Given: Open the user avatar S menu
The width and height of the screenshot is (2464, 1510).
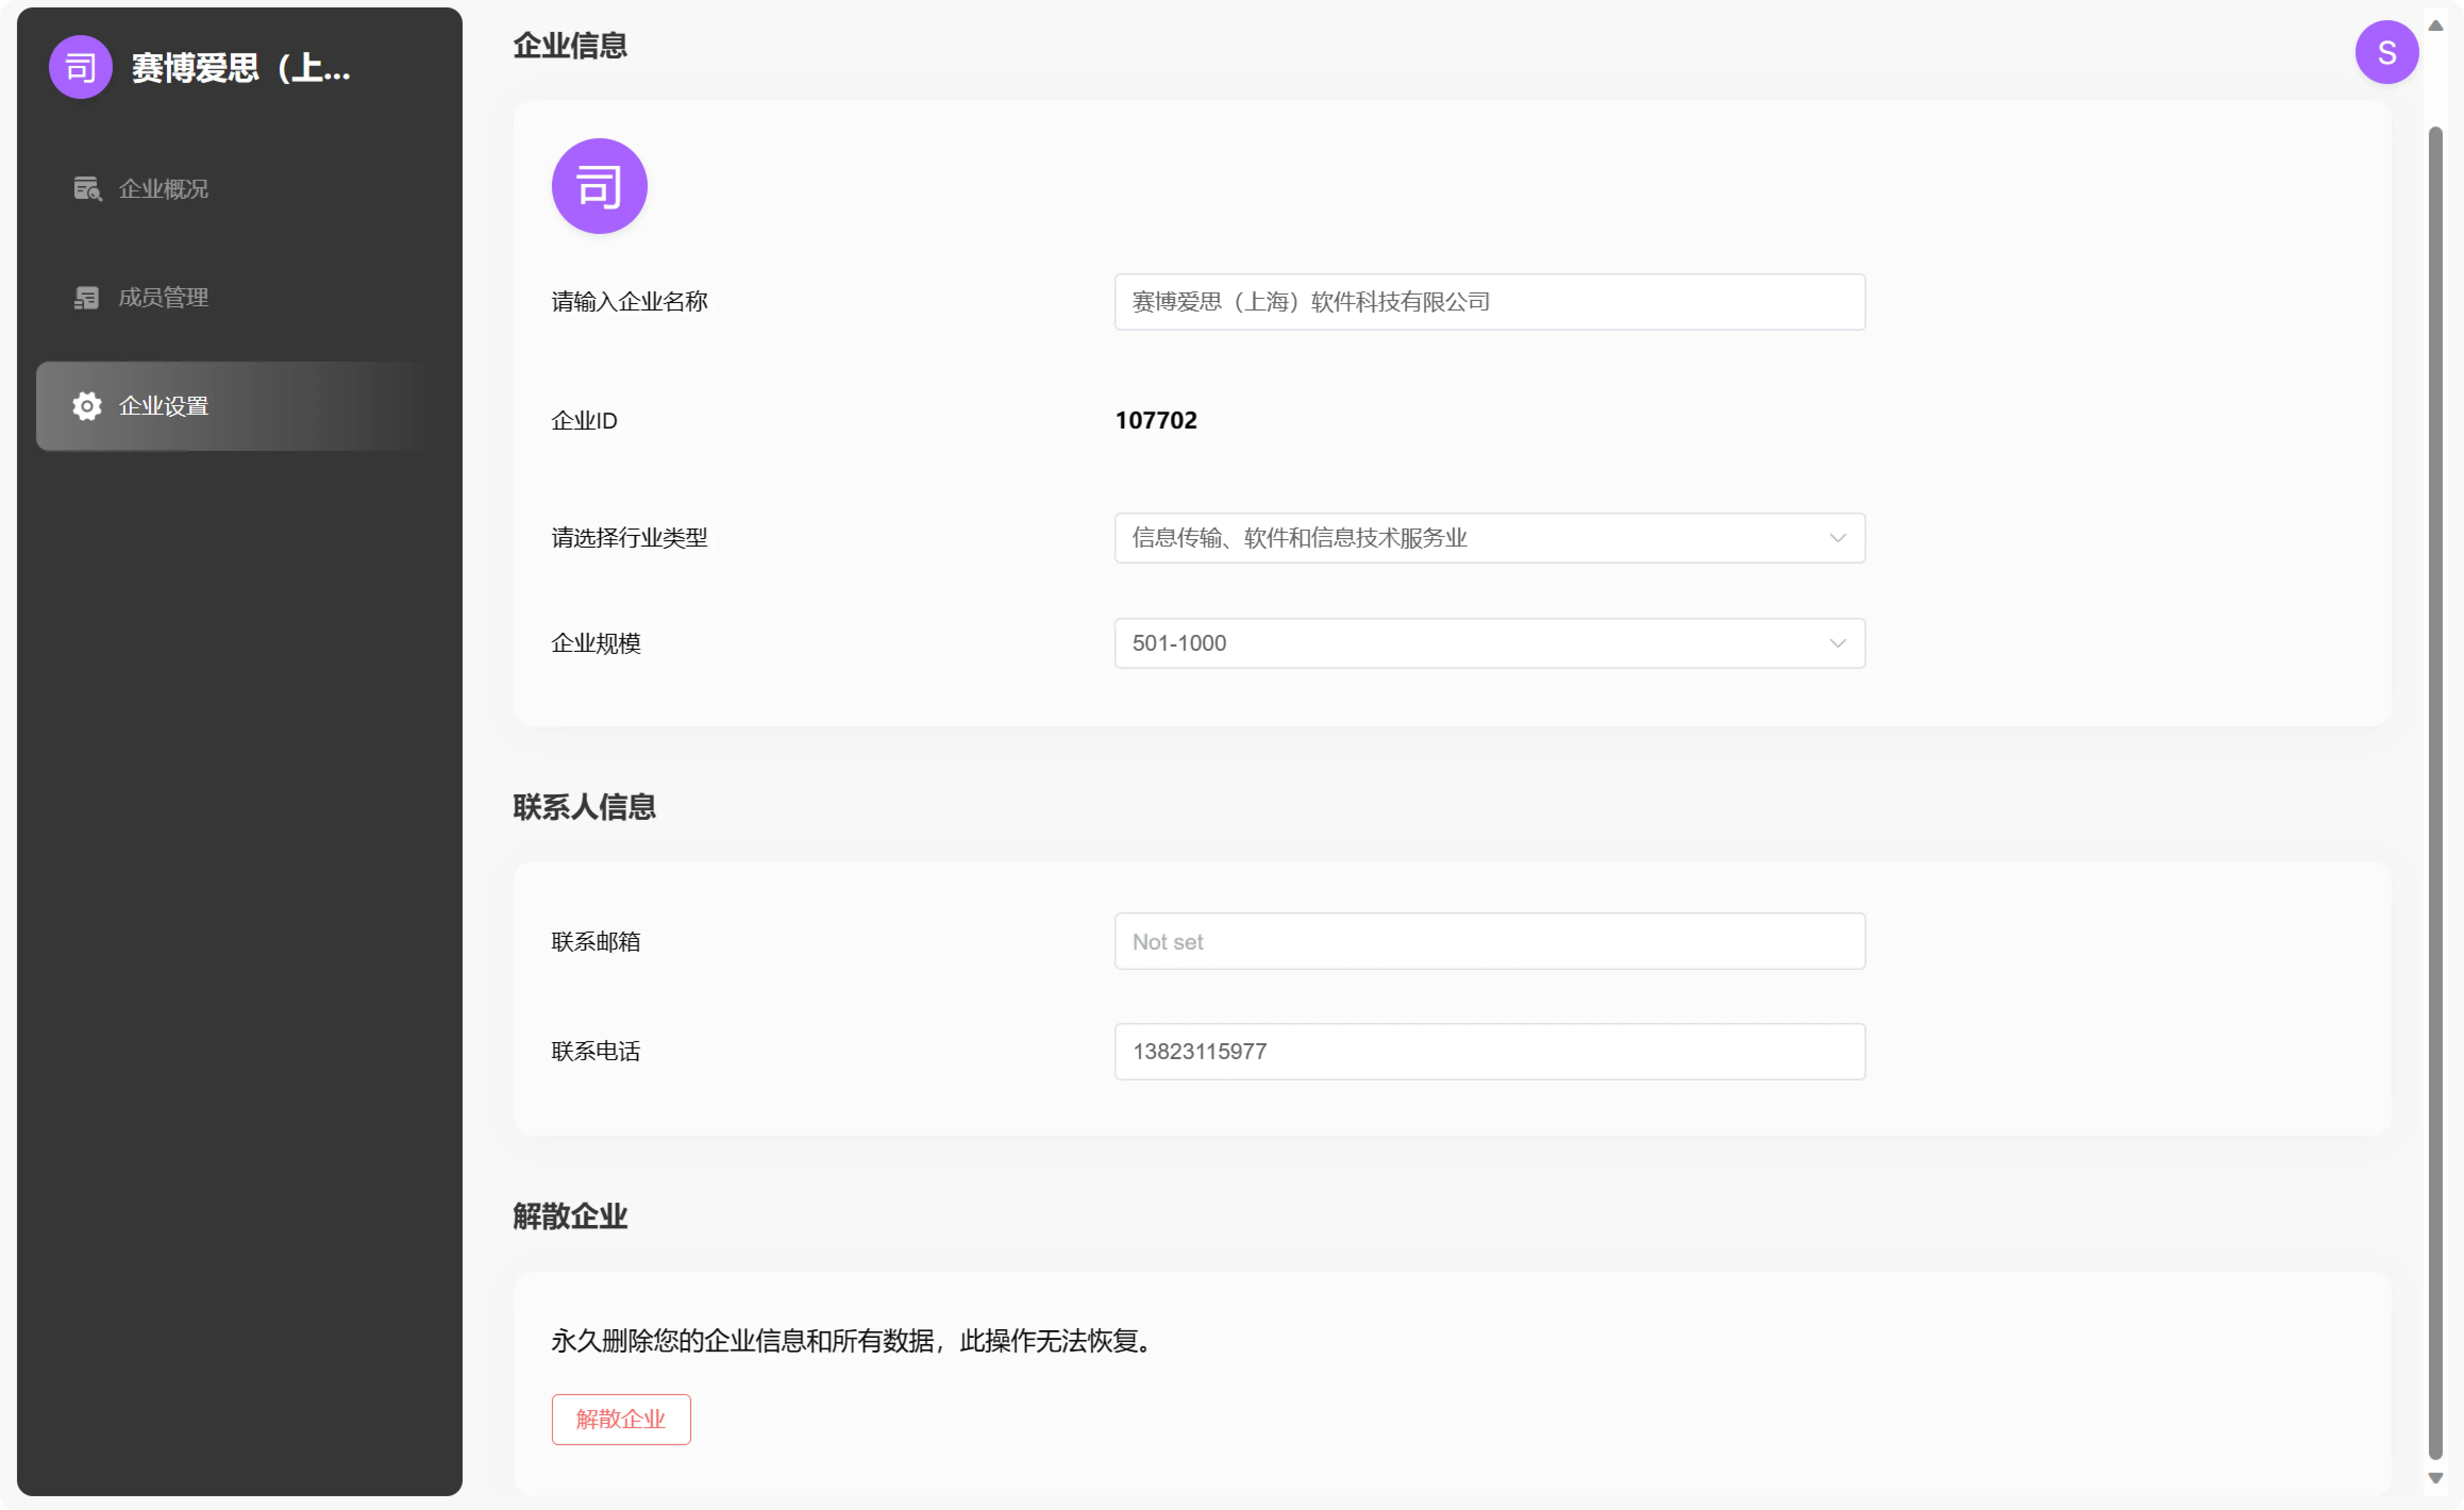Looking at the screenshot, I should (x=2386, y=52).
